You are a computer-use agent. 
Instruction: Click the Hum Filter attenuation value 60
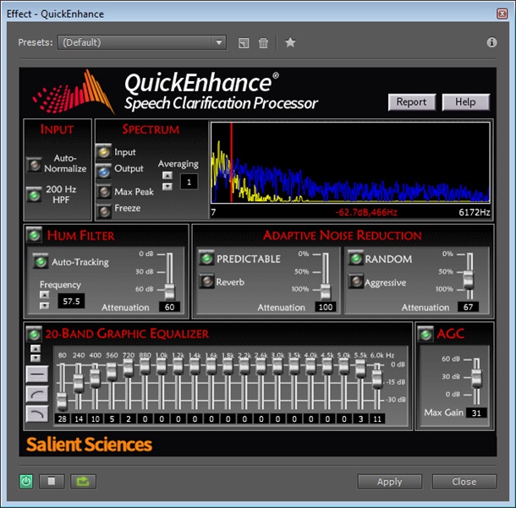169,307
